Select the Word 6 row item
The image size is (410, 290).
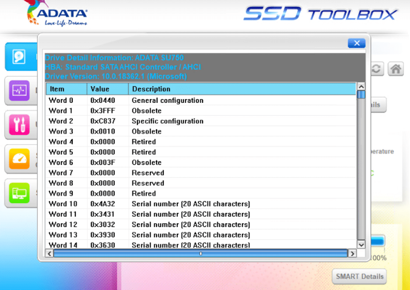pyautogui.click(x=61, y=163)
